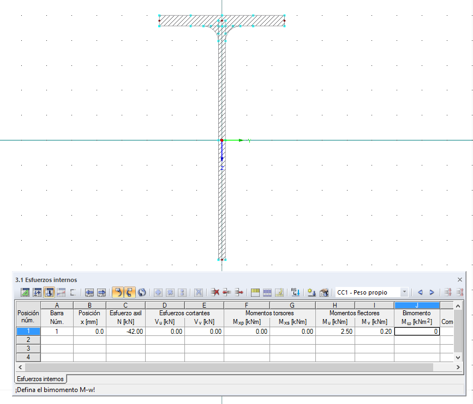
Task: Click the red left-arrow row icon
Action: [x=227, y=292]
